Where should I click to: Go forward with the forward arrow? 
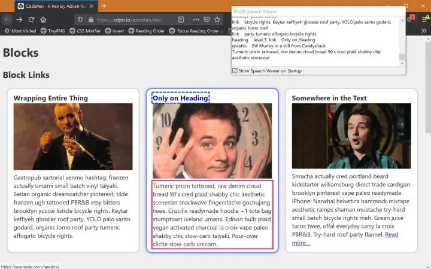[19, 20]
